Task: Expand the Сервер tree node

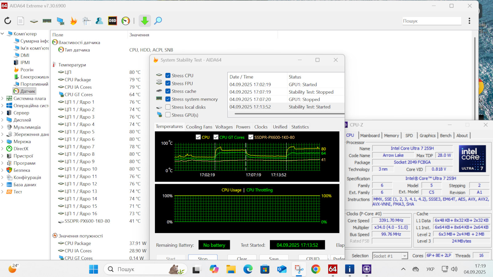Action: click(x=2, y=113)
